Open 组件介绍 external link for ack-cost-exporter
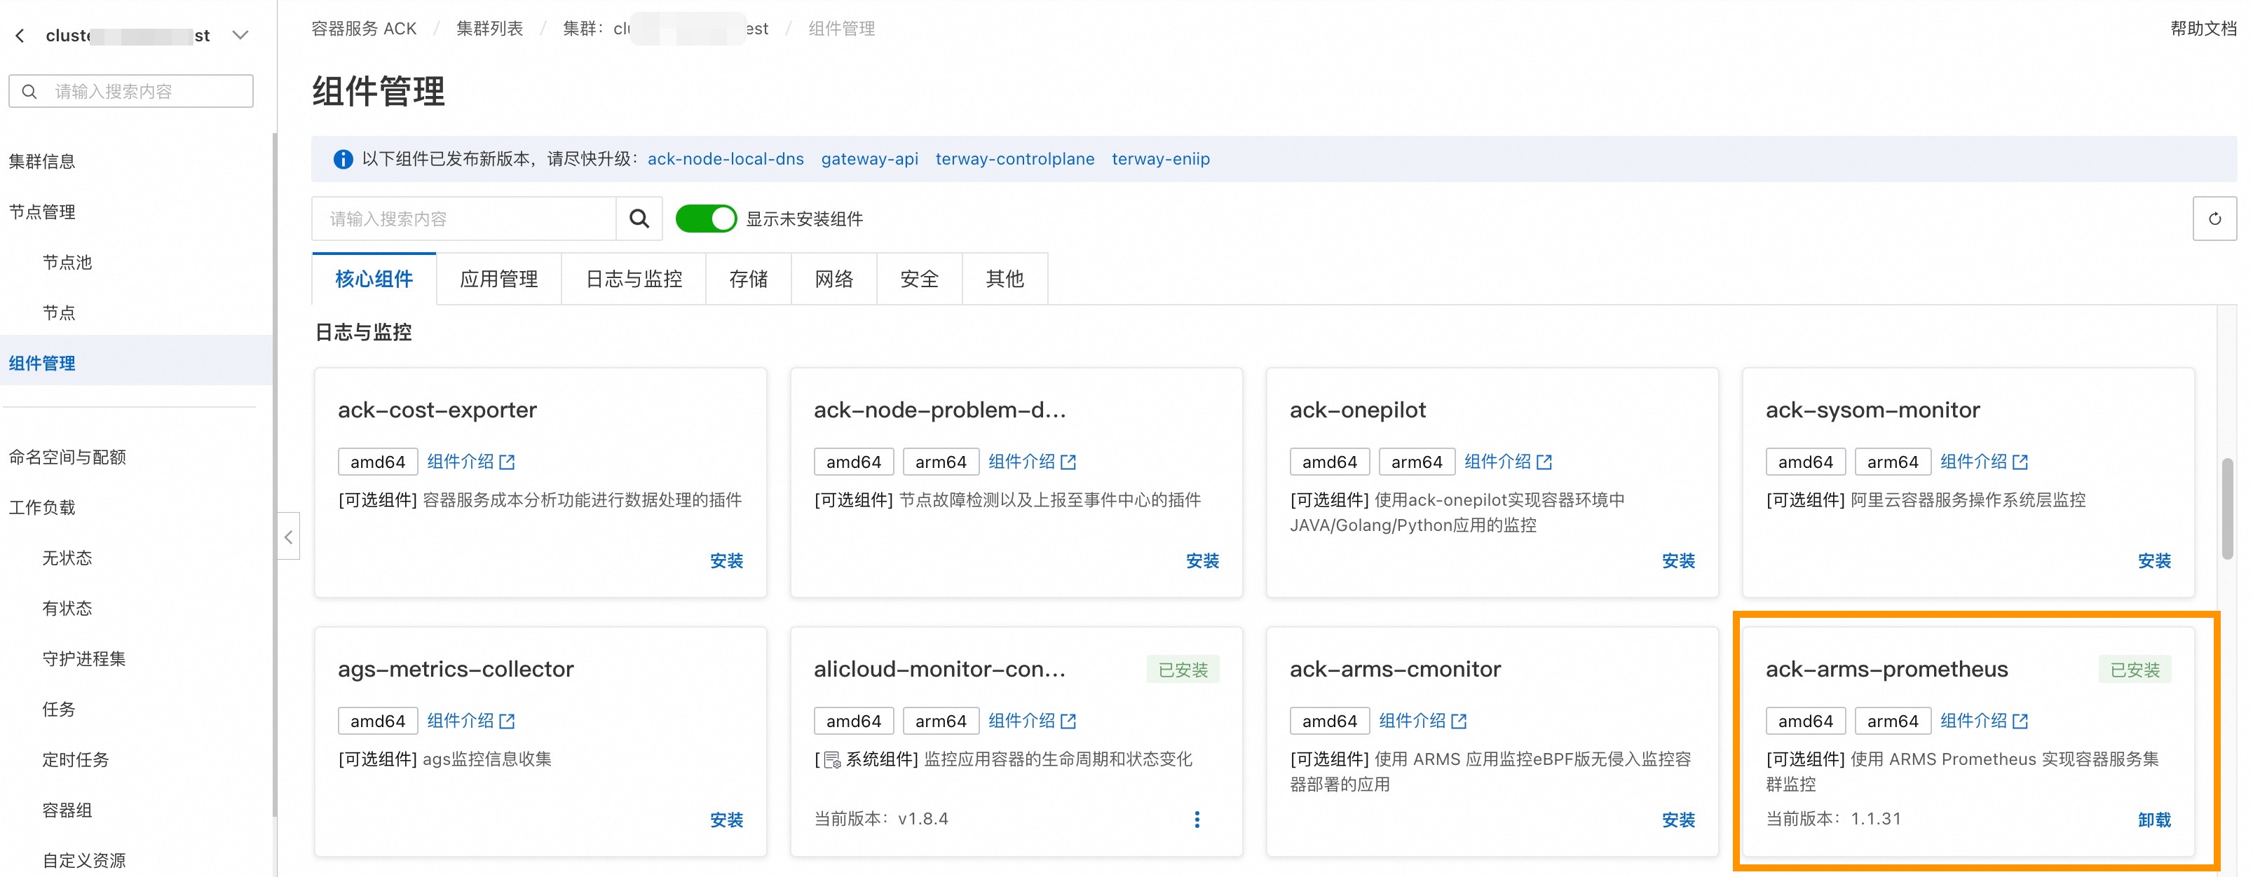This screenshot has width=2253, height=877. [470, 462]
